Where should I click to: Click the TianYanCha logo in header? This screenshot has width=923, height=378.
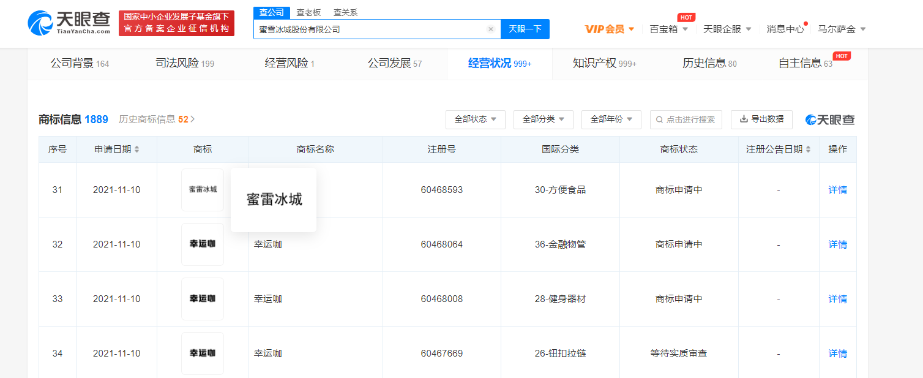tap(69, 23)
